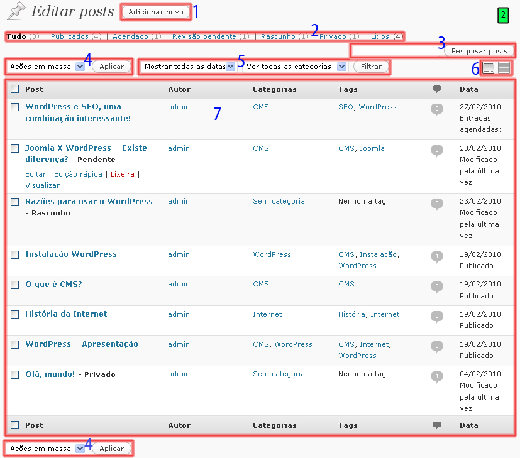Tick the select-all checkbox in table header

coord(15,89)
